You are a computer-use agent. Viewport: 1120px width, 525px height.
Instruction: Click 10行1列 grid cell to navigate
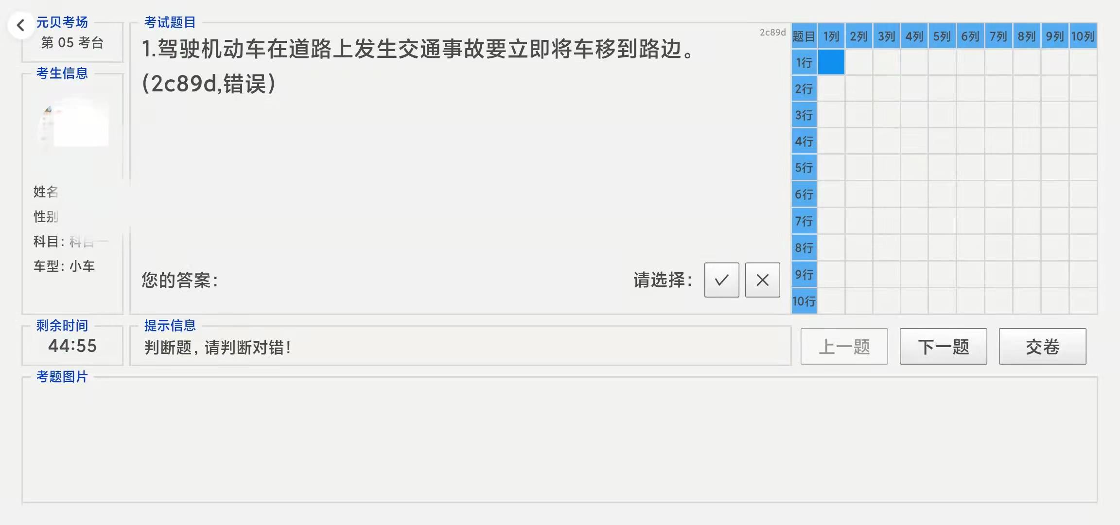click(831, 301)
